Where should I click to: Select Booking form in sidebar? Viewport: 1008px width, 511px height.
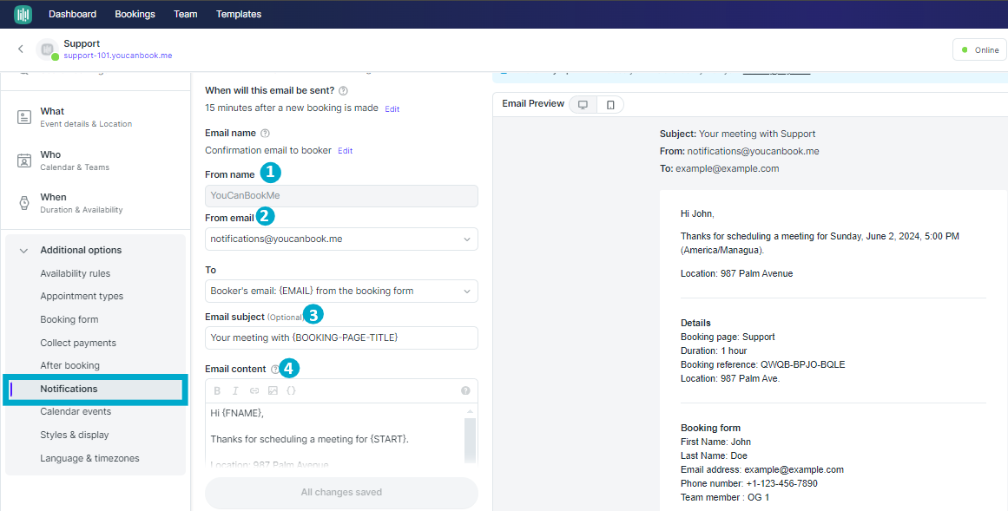(x=69, y=319)
